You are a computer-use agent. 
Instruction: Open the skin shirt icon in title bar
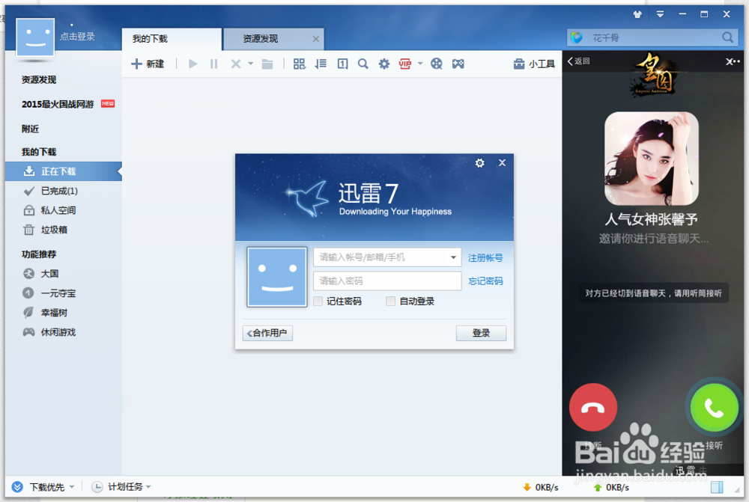click(x=637, y=14)
